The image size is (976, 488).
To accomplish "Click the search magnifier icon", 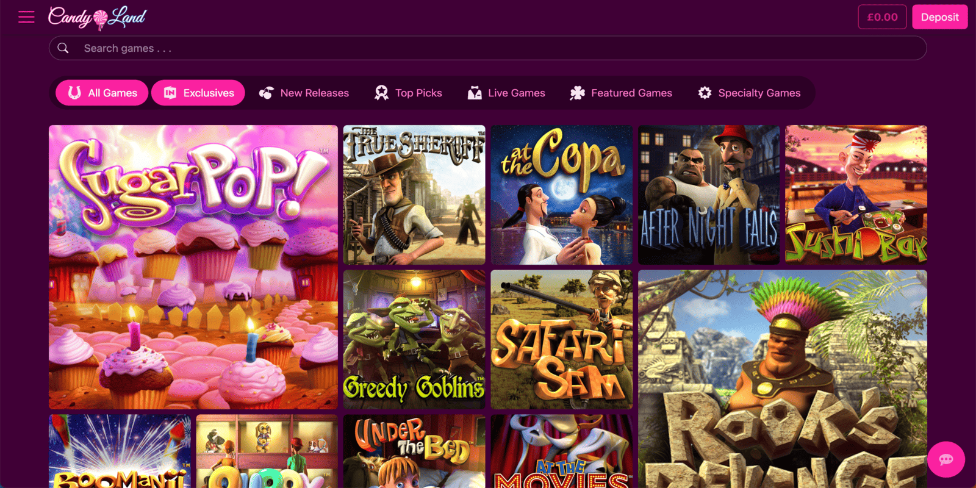I will pos(63,48).
